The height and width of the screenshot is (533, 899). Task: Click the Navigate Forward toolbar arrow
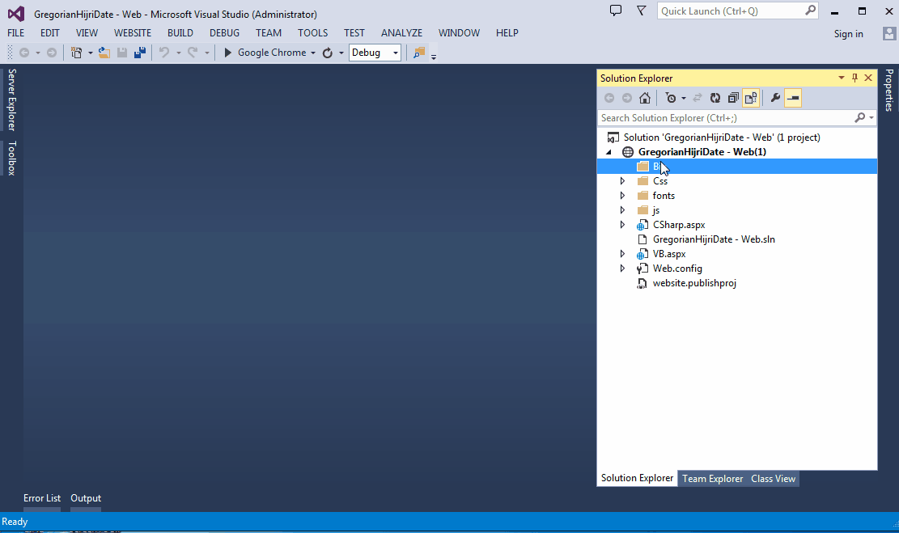click(52, 53)
